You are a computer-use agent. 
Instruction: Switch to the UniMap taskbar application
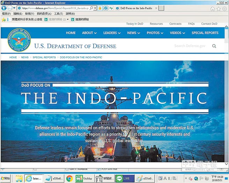tap(84, 178)
